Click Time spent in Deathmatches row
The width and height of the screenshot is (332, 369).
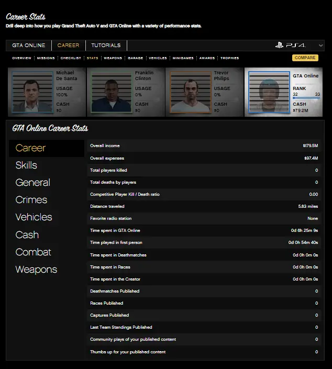[x=204, y=255]
